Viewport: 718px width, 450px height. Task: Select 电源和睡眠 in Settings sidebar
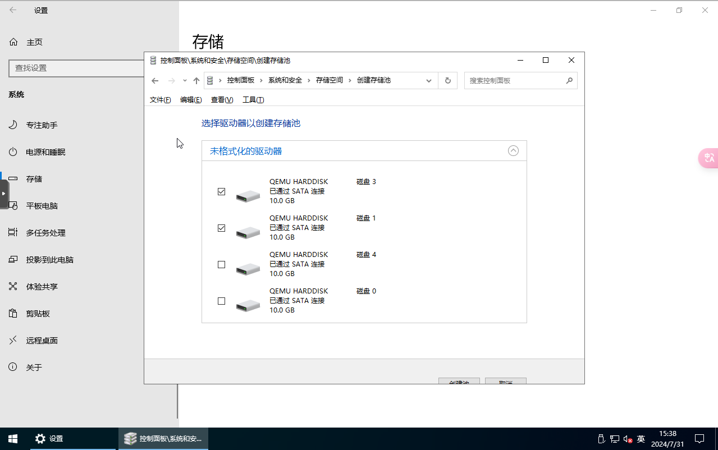pyautogui.click(x=45, y=152)
